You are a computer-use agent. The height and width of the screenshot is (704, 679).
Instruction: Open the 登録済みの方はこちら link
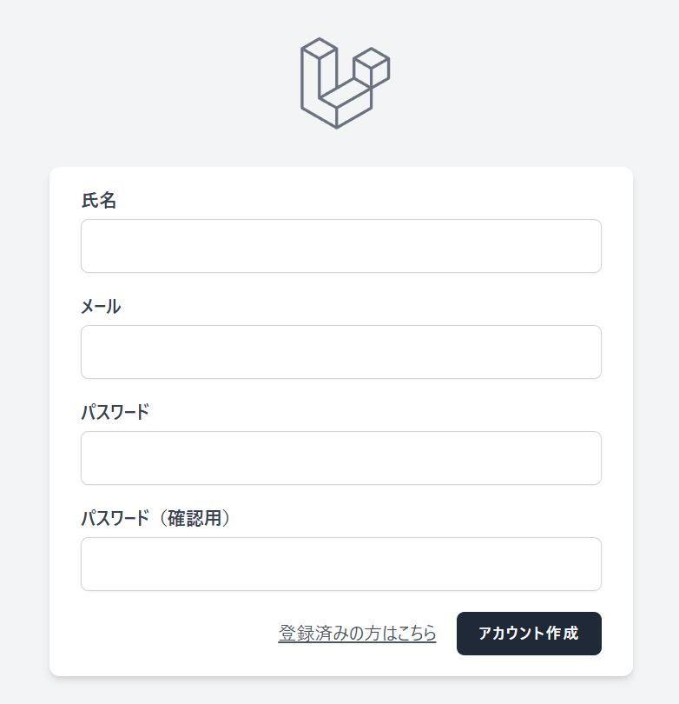point(357,634)
